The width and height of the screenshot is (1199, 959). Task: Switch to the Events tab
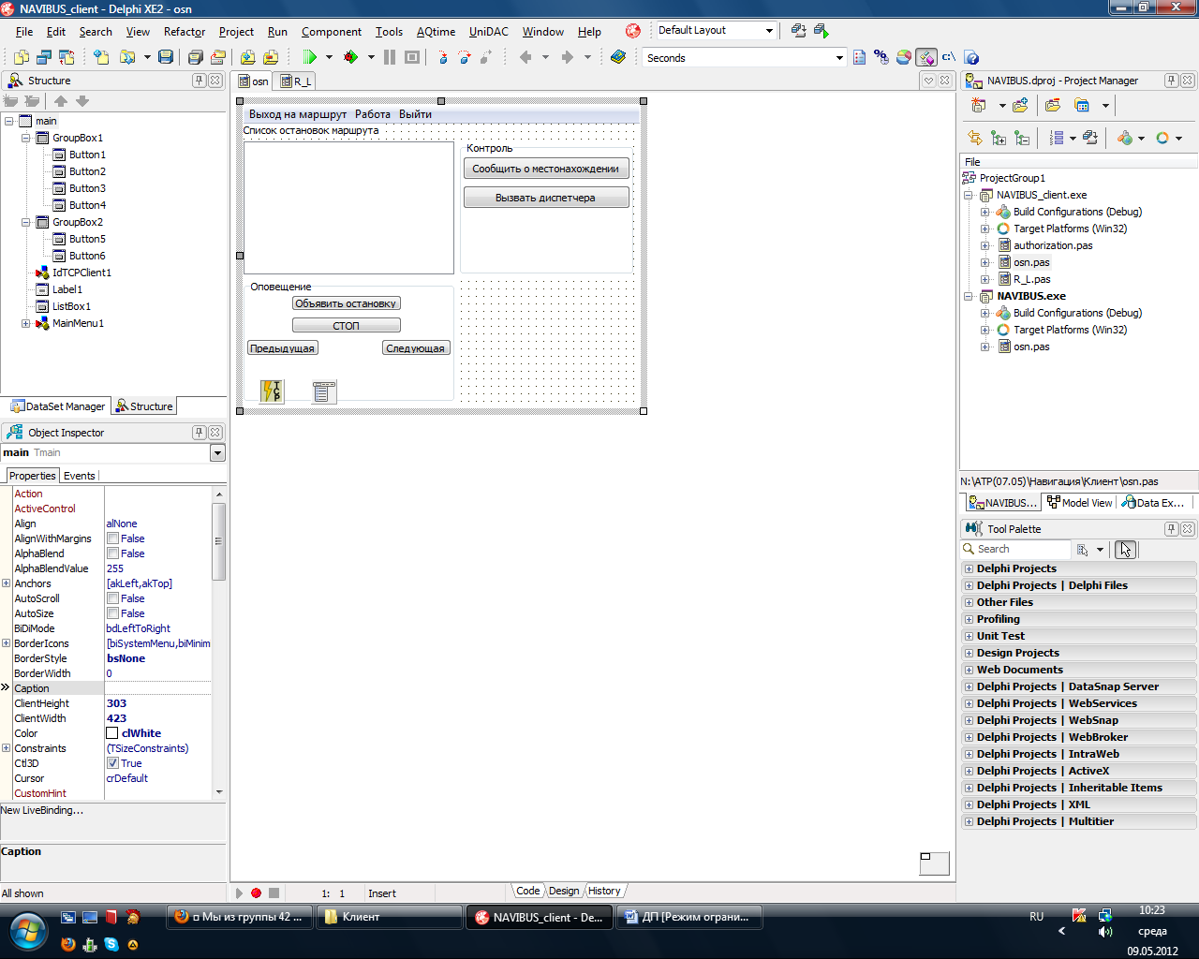point(80,476)
